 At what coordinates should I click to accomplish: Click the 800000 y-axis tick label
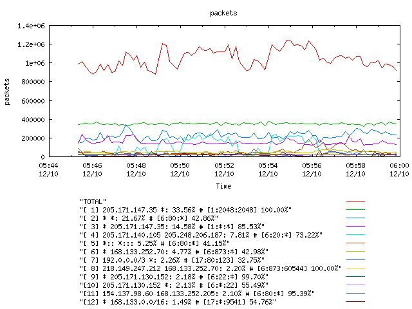33,82
